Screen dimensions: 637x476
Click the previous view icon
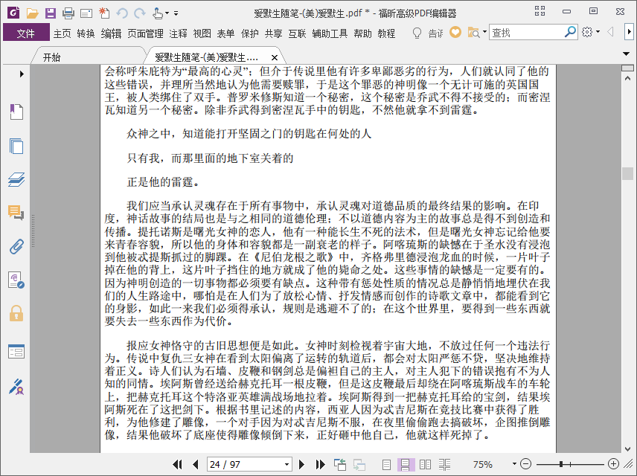339,464
